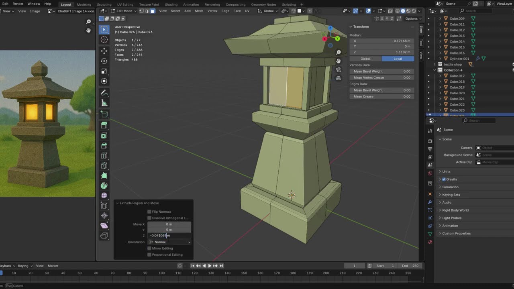
Task: Enable Mirror Editing checkbox
Action: click(x=149, y=248)
